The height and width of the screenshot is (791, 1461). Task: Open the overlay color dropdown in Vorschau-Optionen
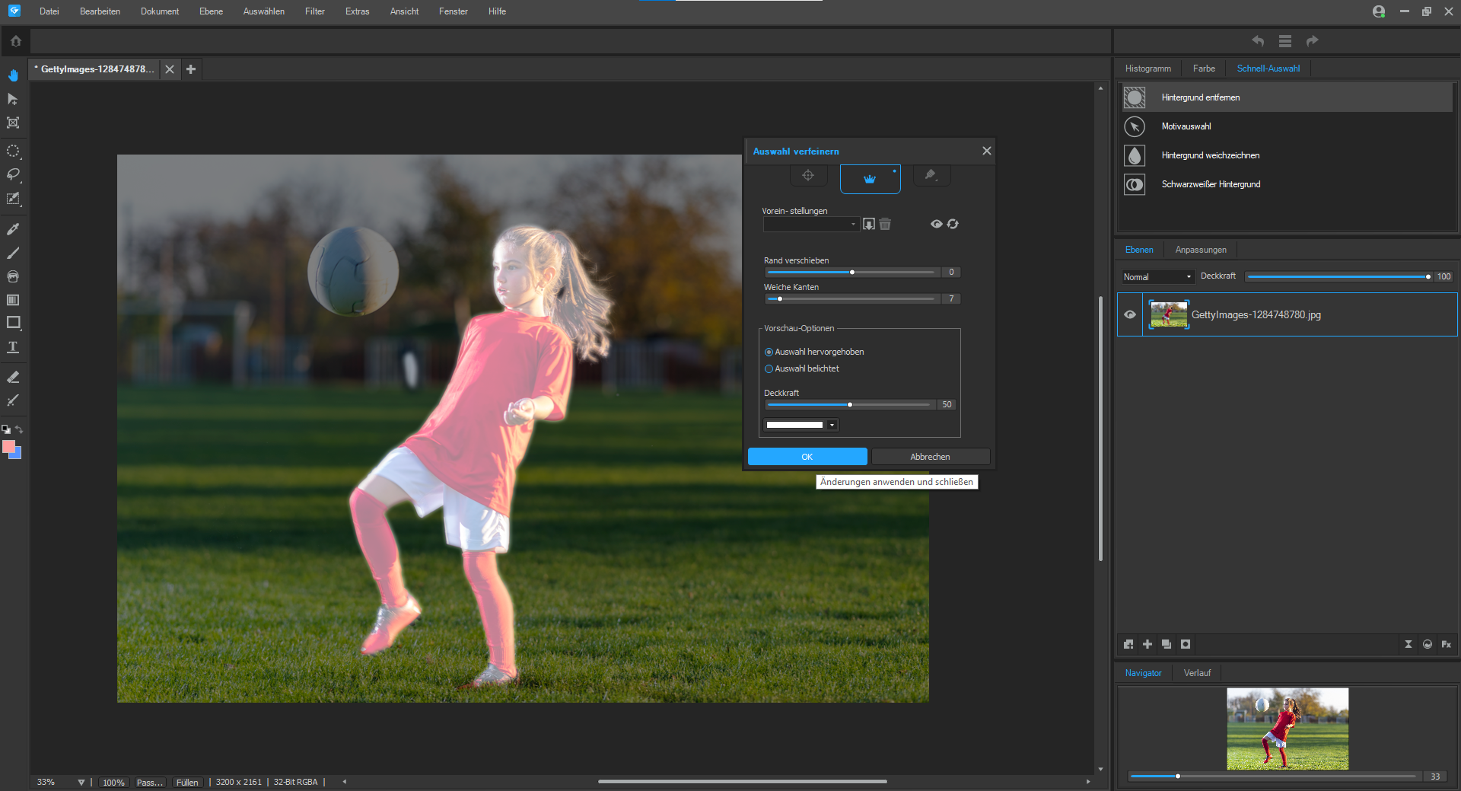(832, 425)
